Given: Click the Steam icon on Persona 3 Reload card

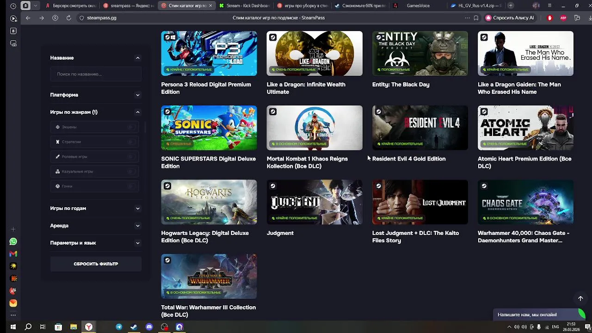Looking at the screenshot, I should click(167, 37).
